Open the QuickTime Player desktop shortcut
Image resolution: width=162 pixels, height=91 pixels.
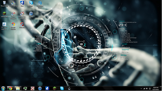pos(40,5)
